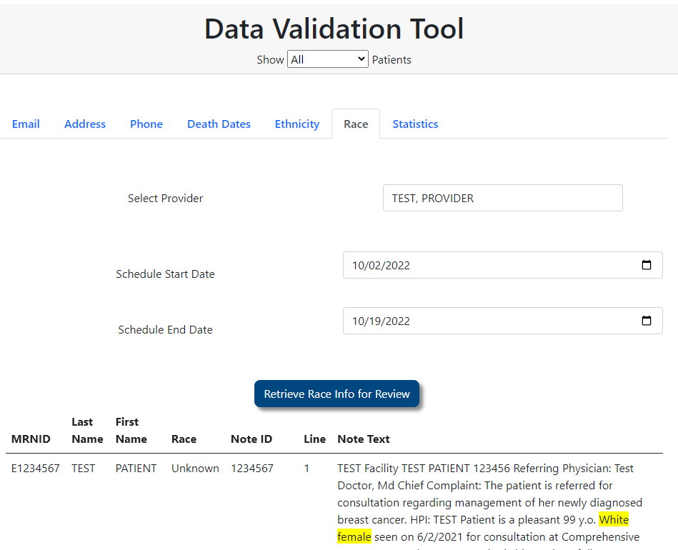Click the Unknown race value cell

coord(195,469)
